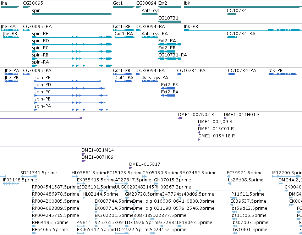This screenshot has width=302, height=235.
Task: Click the Ext2-PA protein label
Action: (x=170, y=92)
